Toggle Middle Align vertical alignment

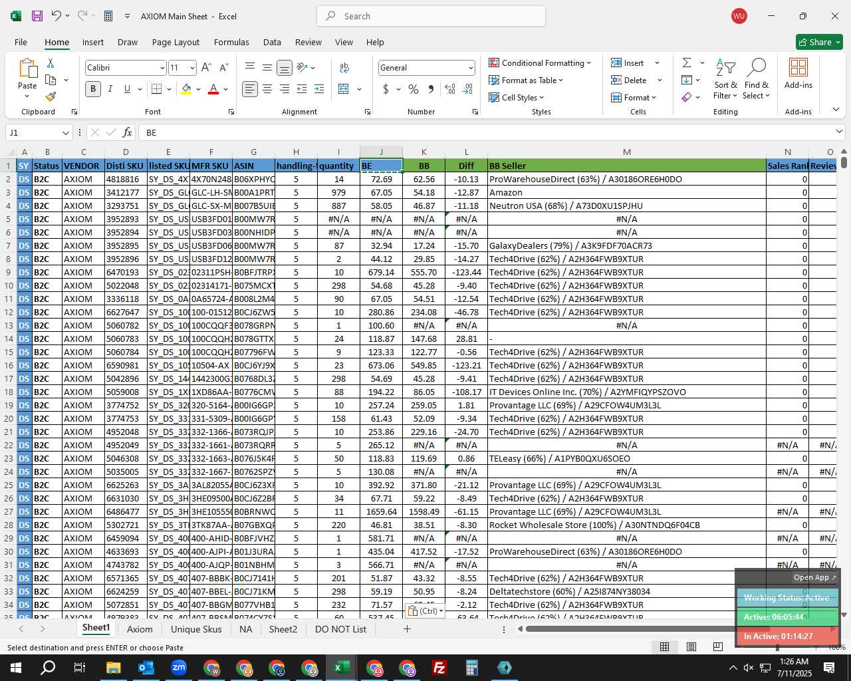(267, 67)
